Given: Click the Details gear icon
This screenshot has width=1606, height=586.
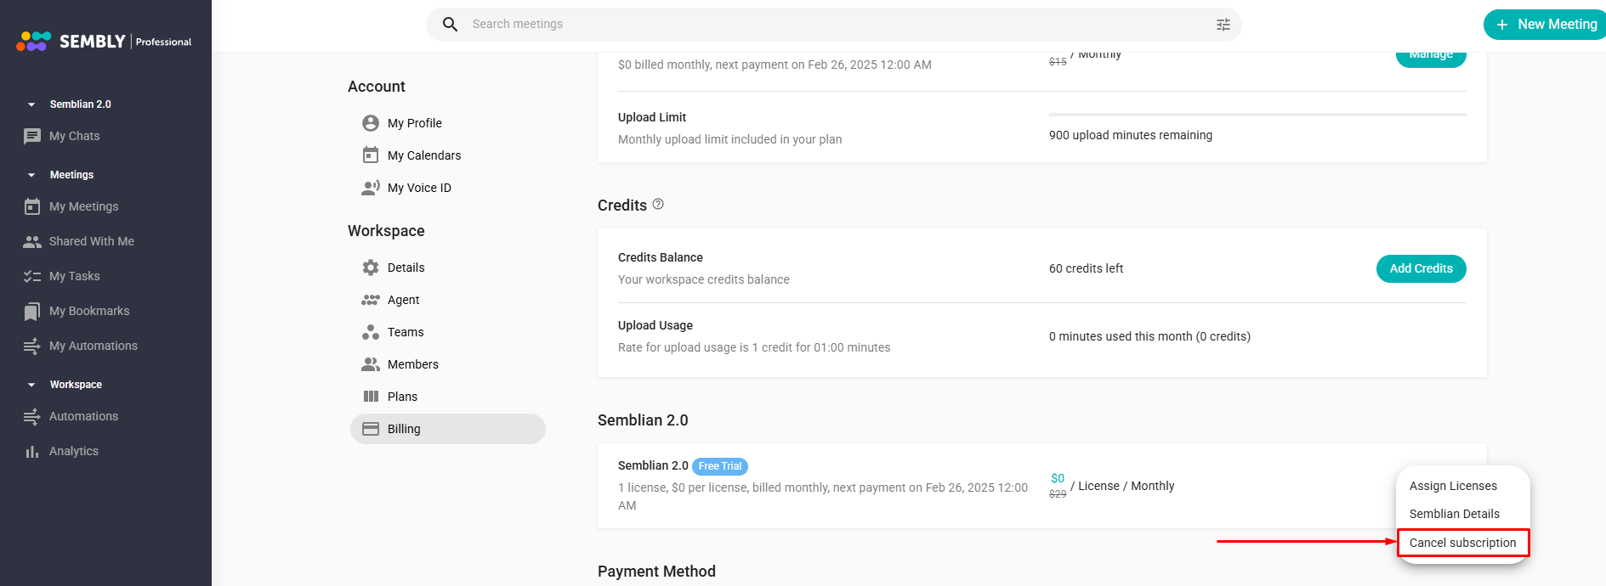Looking at the screenshot, I should (x=371, y=268).
